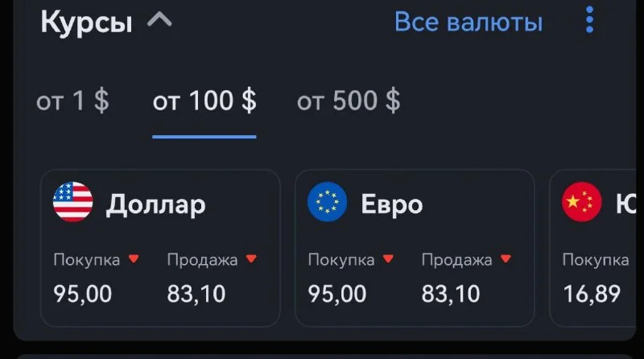
Task: Click red arrow next to Dollar Продажа
Action: [251, 259]
